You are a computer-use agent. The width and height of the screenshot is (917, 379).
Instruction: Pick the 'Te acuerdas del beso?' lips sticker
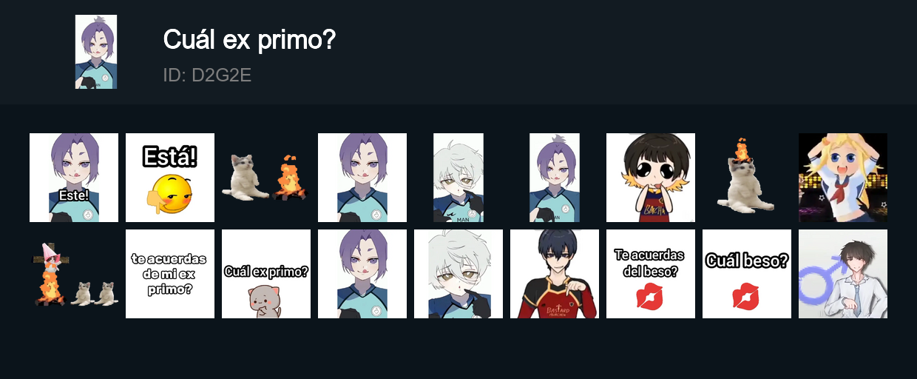coord(651,274)
